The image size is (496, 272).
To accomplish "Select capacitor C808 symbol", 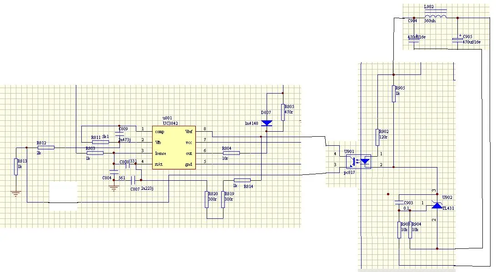I will (x=128, y=164).
